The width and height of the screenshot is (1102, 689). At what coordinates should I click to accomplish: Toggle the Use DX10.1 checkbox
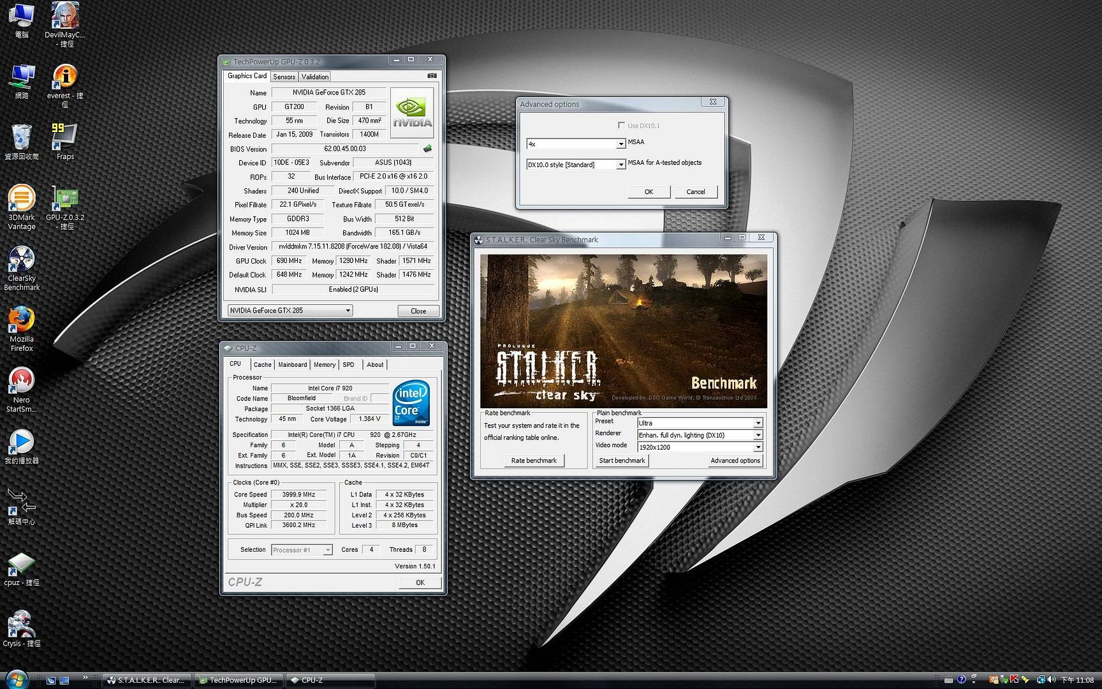pos(621,125)
